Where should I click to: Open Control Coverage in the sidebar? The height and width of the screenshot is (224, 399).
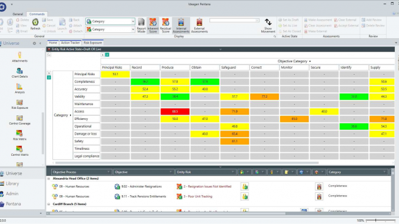point(19,120)
